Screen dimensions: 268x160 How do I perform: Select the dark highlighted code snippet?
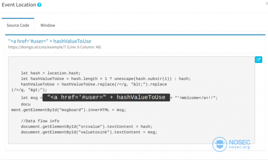click(106, 97)
